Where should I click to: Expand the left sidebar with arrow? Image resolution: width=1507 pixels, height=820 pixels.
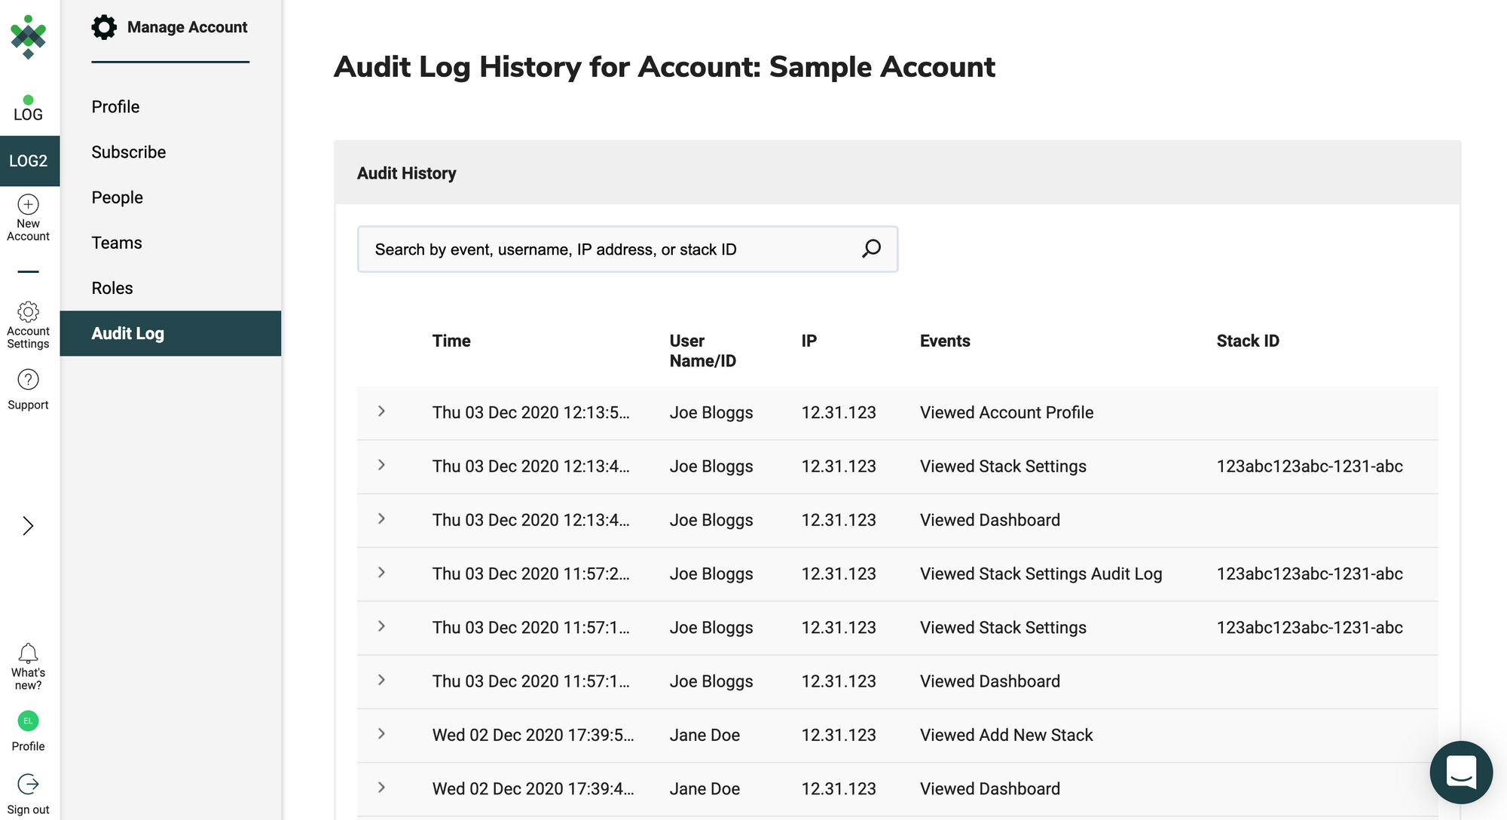click(x=29, y=525)
